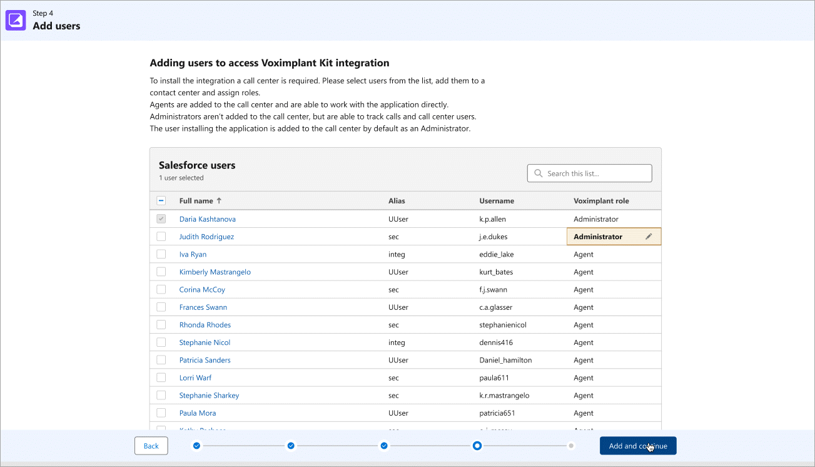Click the username stephanienicol
The image size is (815, 467).
(x=503, y=325)
